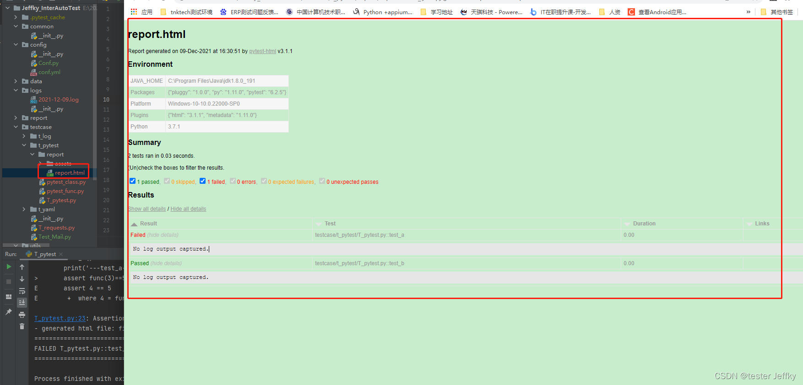Select the Jeffky_InterAutoTest project root

(51, 8)
